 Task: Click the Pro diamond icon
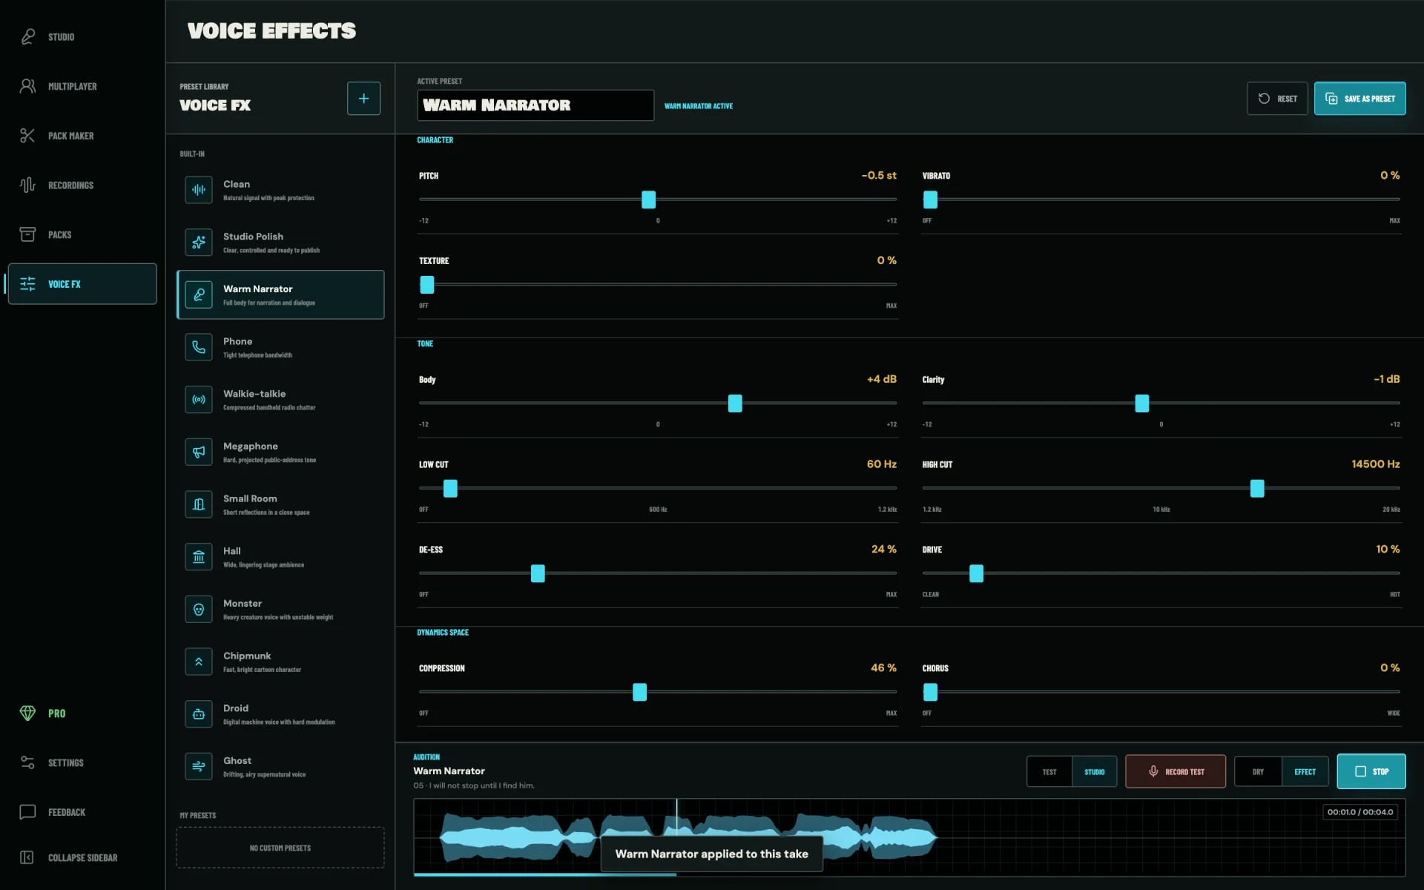tap(27, 713)
